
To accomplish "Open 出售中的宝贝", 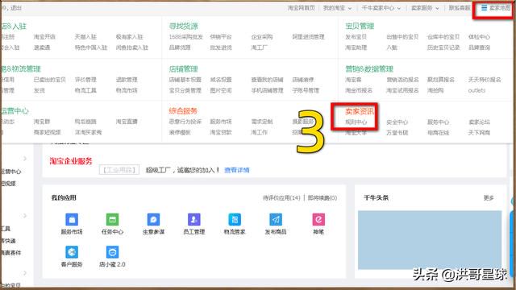I will (x=402, y=37).
